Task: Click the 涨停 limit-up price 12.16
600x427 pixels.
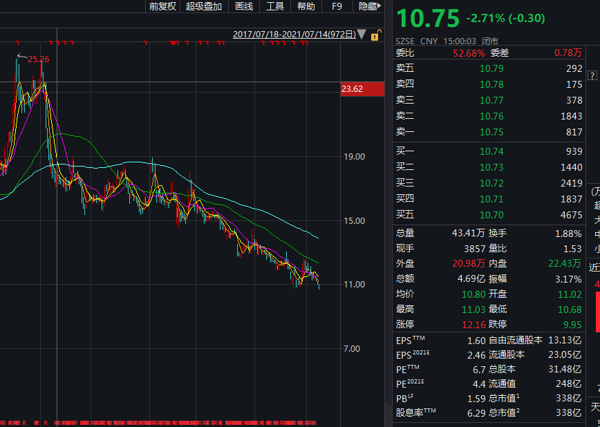Action: pos(471,324)
